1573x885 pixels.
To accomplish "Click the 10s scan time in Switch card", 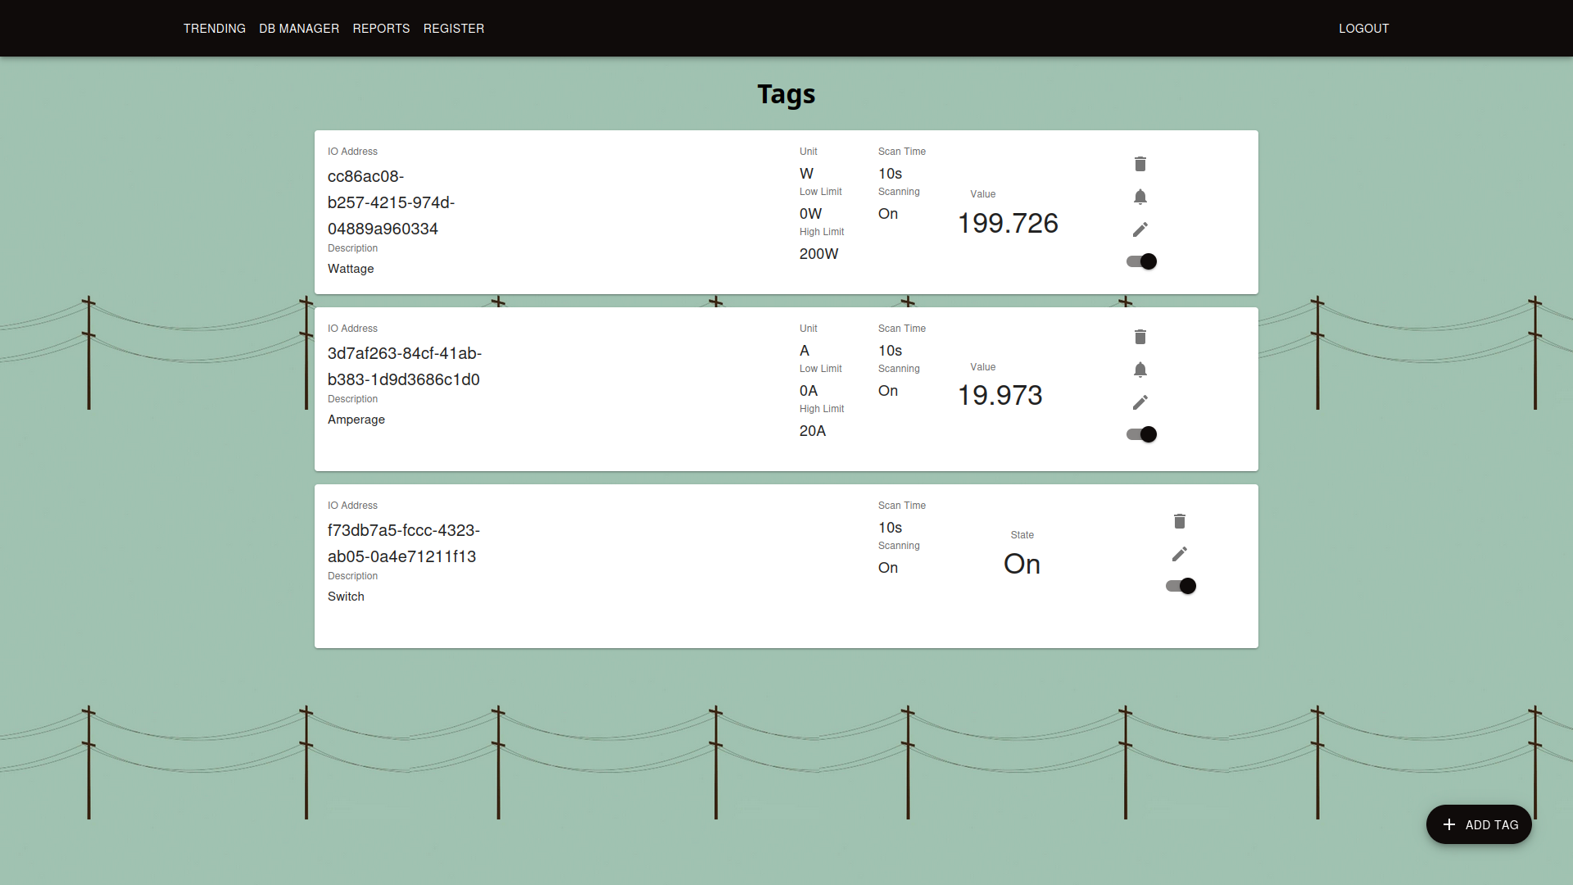I will pyautogui.click(x=891, y=528).
